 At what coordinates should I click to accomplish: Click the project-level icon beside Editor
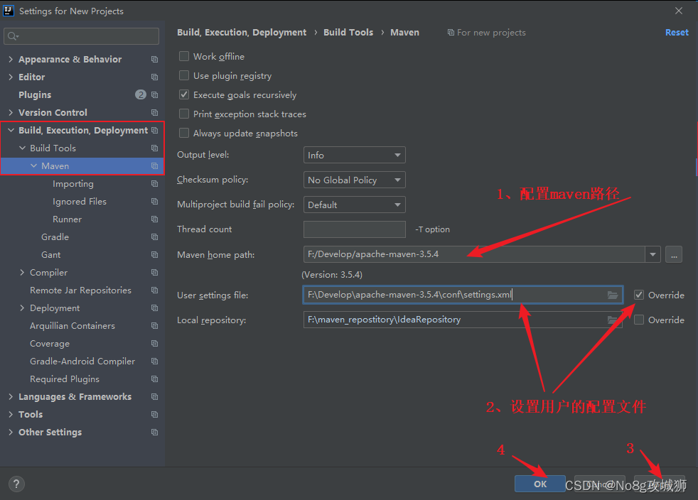pyautogui.click(x=154, y=77)
